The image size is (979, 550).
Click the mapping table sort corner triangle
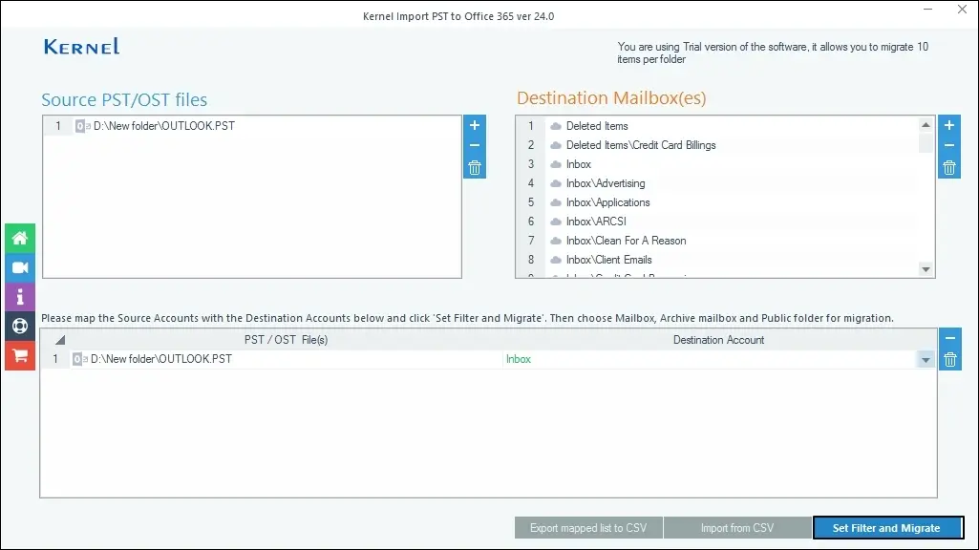(60, 340)
